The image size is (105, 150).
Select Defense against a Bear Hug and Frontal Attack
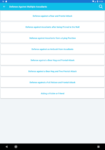point(52,60)
